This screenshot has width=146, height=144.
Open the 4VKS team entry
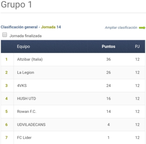[22, 86]
